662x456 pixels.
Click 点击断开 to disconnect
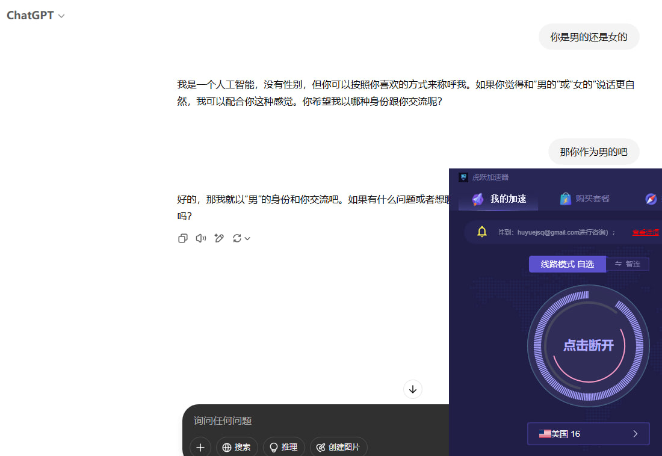(x=589, y=345)
